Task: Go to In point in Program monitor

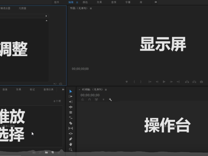Action: 150,82
